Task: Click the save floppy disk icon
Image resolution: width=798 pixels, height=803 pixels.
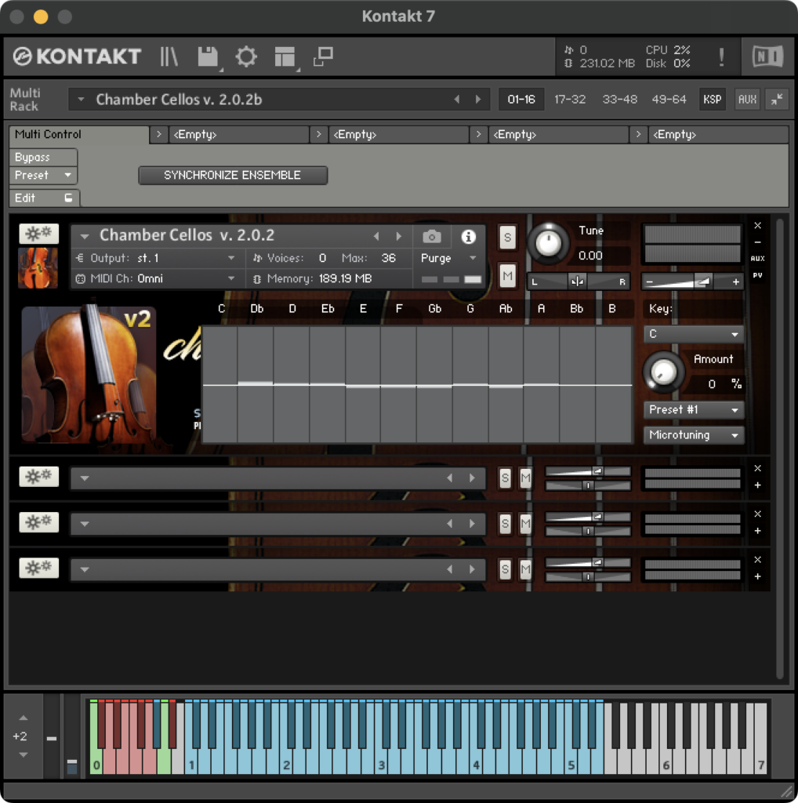Action: 208,56
